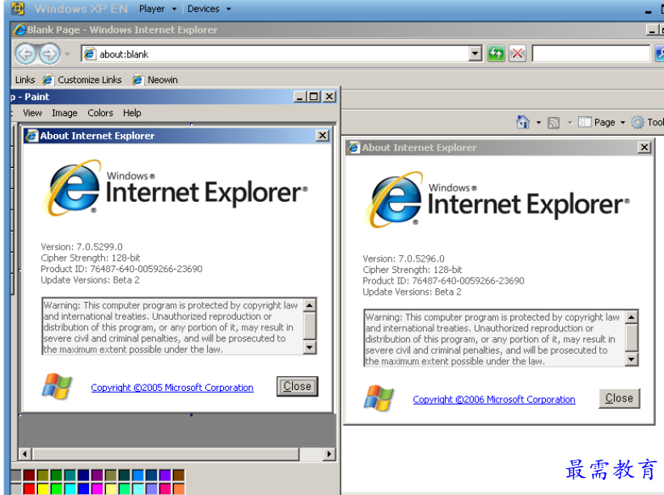Screen dimensions: 664x495
Task: Pick the dark red color swatch
Action: 29,475
